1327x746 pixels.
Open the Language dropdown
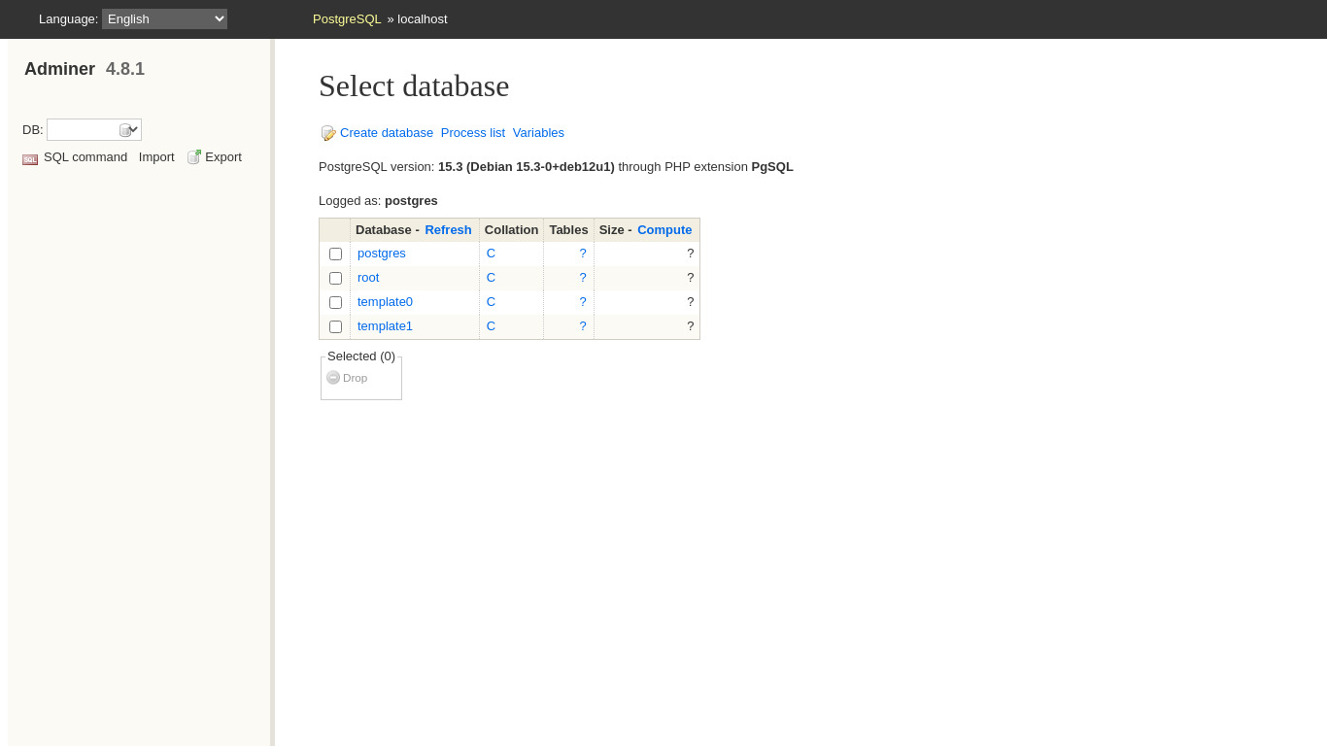pos(164,18)
